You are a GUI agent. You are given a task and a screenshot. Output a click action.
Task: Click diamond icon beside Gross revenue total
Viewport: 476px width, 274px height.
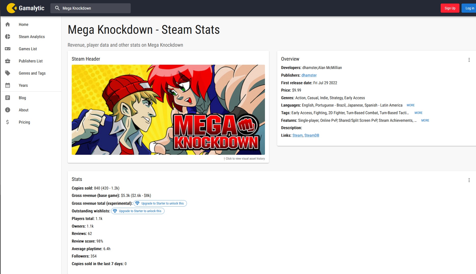coord(137,203)
